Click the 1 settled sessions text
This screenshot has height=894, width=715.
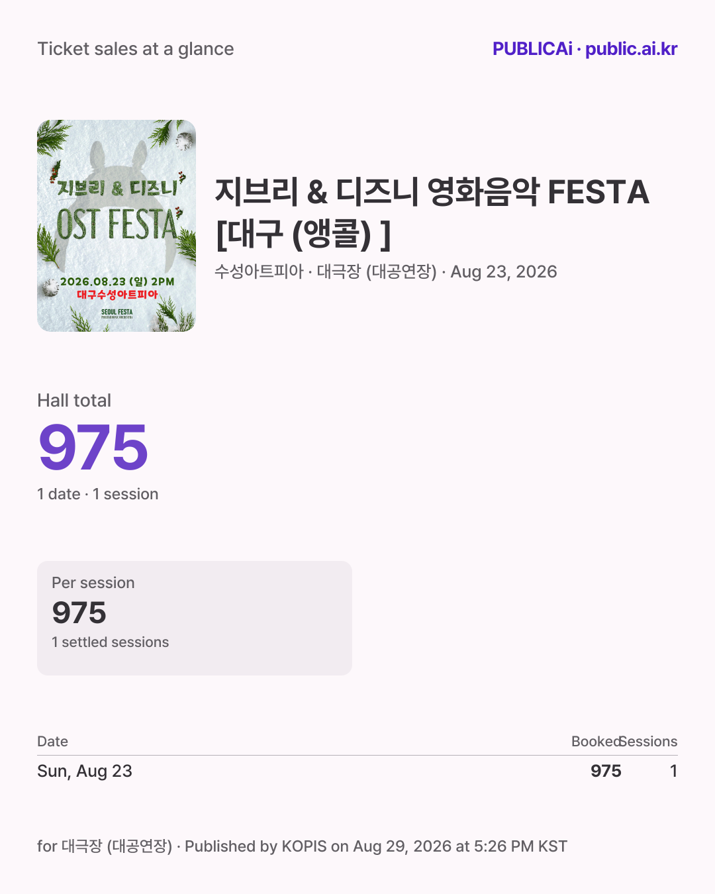coord(111,642)
